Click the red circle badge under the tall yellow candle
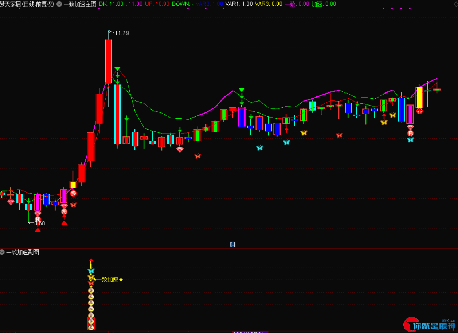This screenshot has height=333, width=458. (419, 111)
